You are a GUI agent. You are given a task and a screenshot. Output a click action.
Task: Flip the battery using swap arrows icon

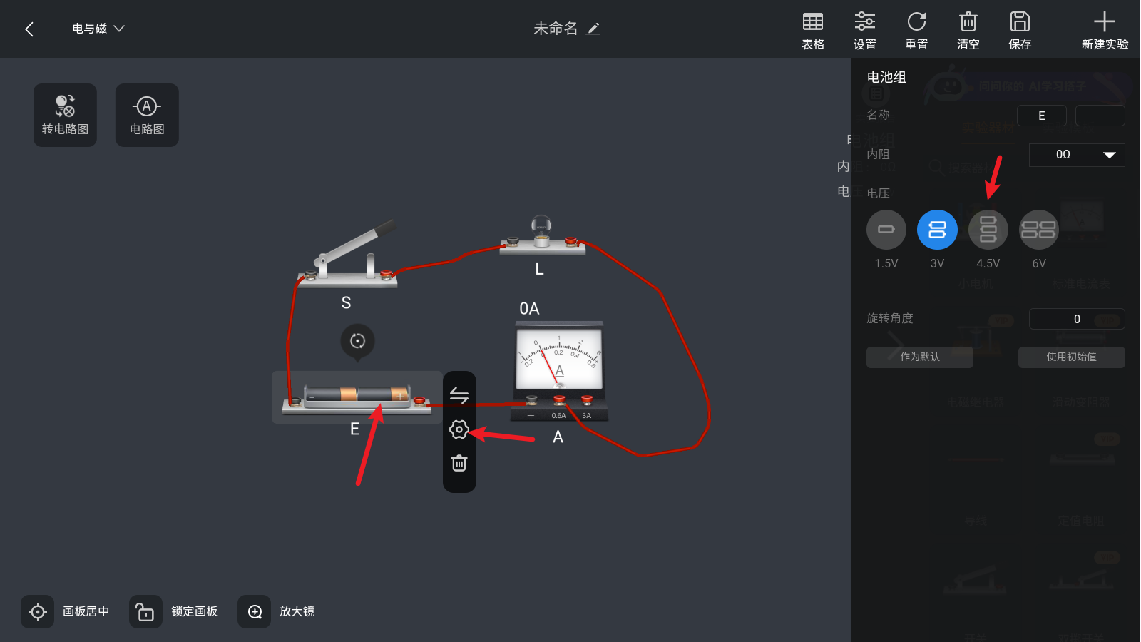459,395
